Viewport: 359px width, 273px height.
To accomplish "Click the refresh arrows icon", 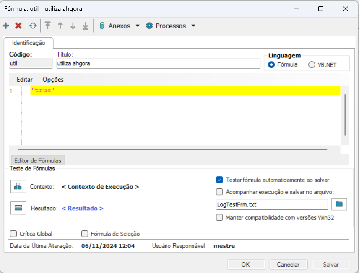I will click(x=33, y=26).
